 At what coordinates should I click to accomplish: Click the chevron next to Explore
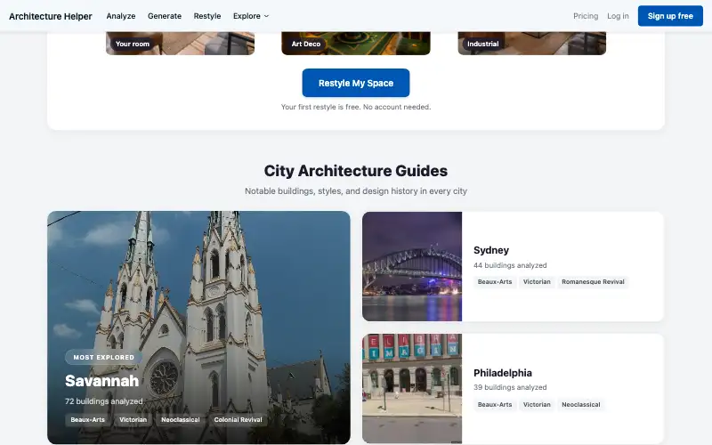[x=266, y=16]
